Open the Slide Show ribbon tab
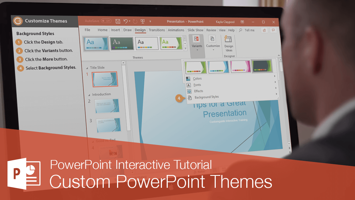 click(x=195, y=30)
